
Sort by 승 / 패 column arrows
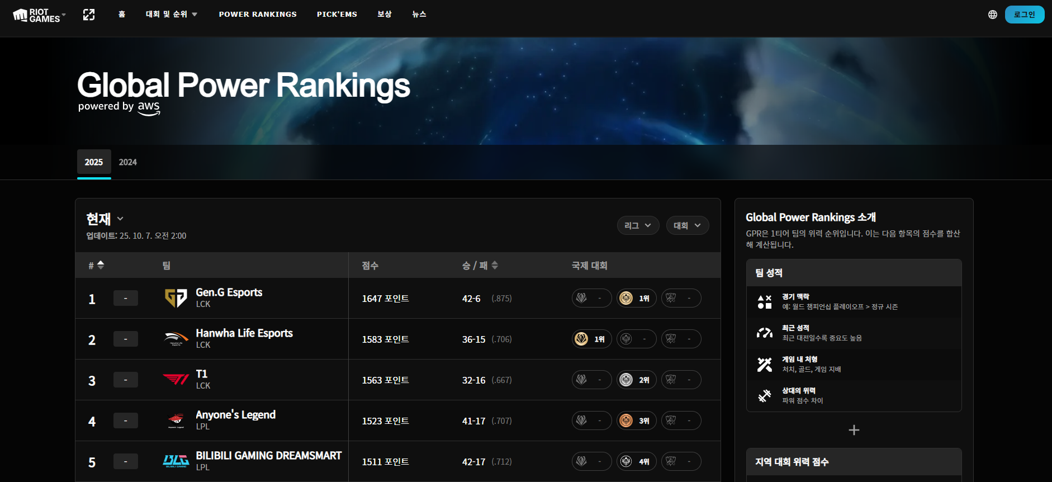495,265
